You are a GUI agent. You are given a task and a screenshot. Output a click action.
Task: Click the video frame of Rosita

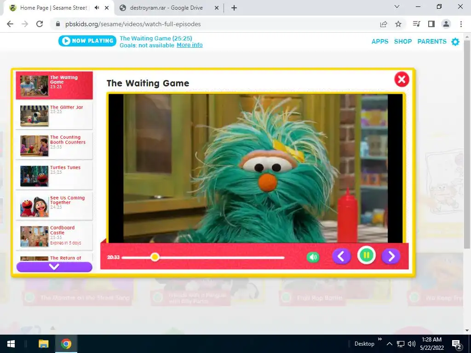click(x=255, y=168)
